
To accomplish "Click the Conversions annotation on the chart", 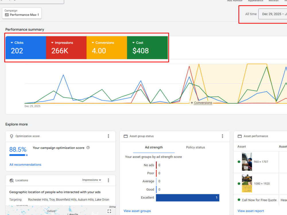I will (x=201, y=103).
